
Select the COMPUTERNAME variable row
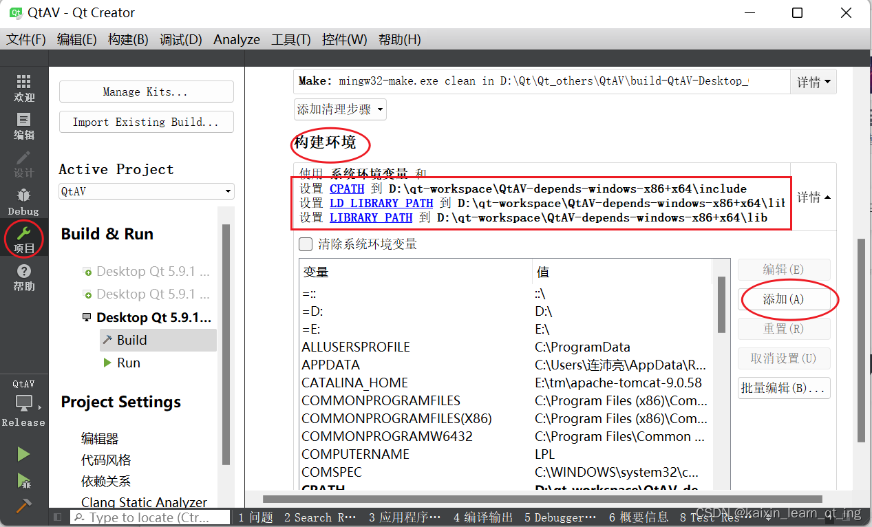507,454
